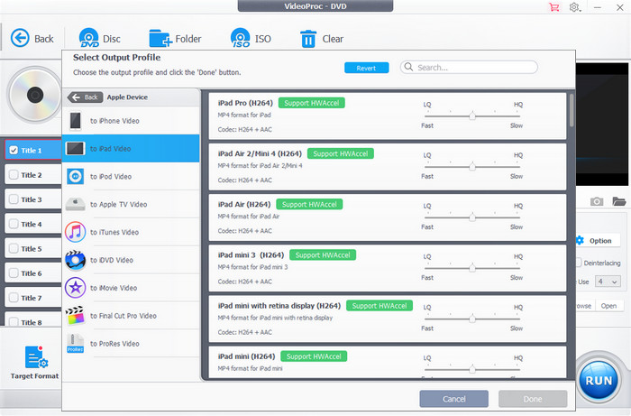Image resolution: width=631 pixels, height=416 pixels.
Task: Click the iPad device icon
Action: pyautogui.click(x=75, y=149)
